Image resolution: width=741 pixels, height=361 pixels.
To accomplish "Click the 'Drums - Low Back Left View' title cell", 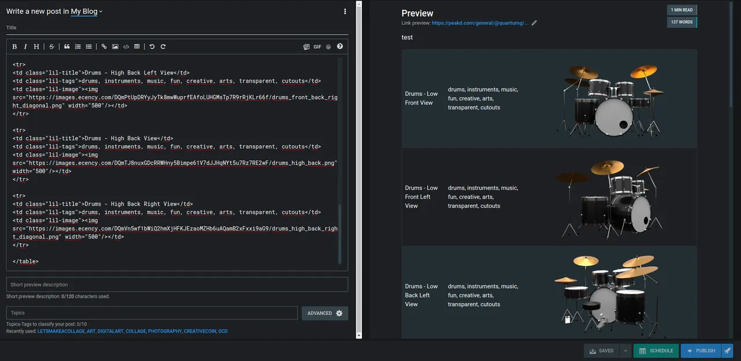I will 421,295.
